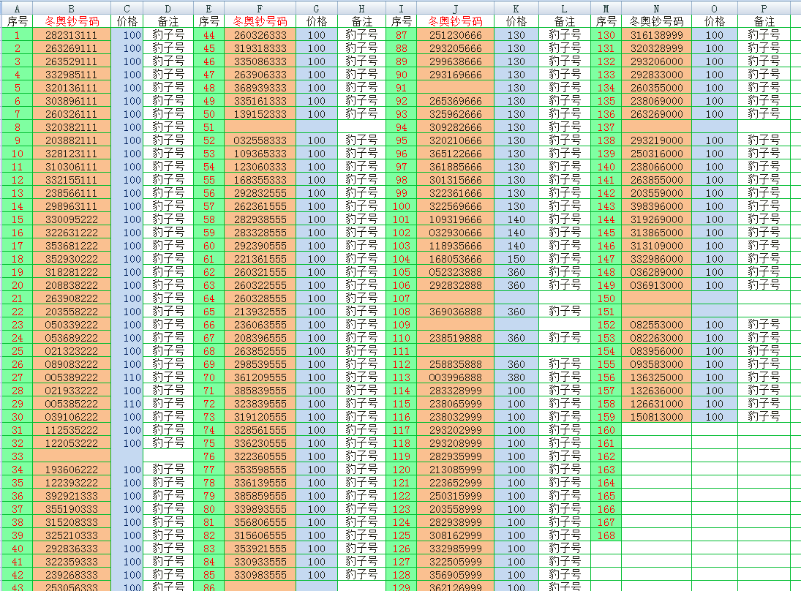Click the 036289000 cell
The height and width of the screenshot is (591, 801).
[656, 272]
